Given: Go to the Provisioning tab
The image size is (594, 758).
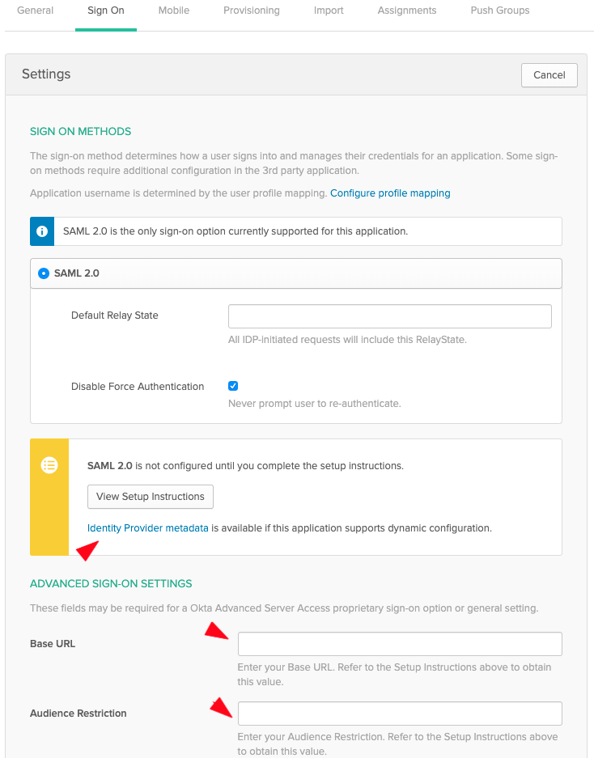Looking at the screenshot, I should click(x=252, y=11).
